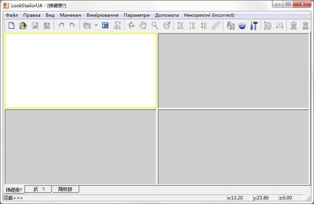
Task: Open the Некоректні (incorrect) menu
Action: (x=209, y=15)
